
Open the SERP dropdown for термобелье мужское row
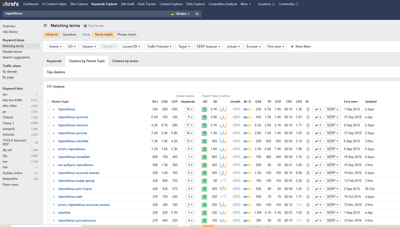click(x=332, y=117)
